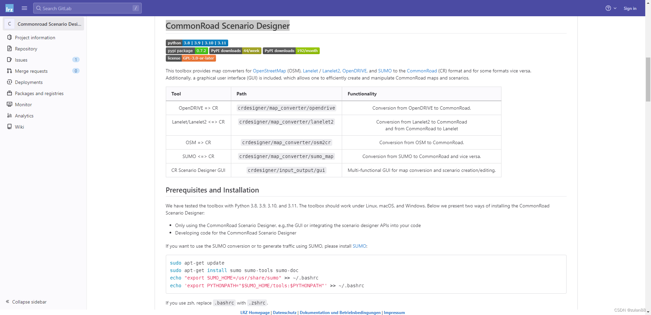The height and width of the screenshot is (315, 651).
Task: Select Issues in the sidebar
Action: tap(21, 60)
